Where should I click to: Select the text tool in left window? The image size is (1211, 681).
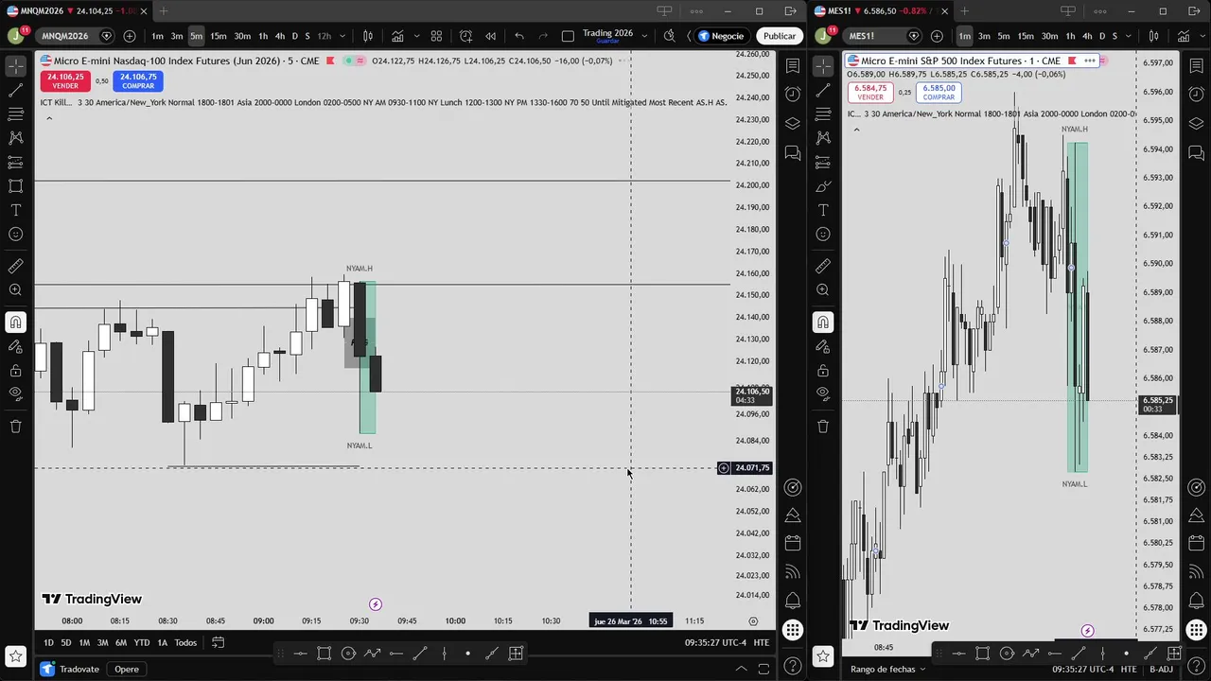pos(16,210)
